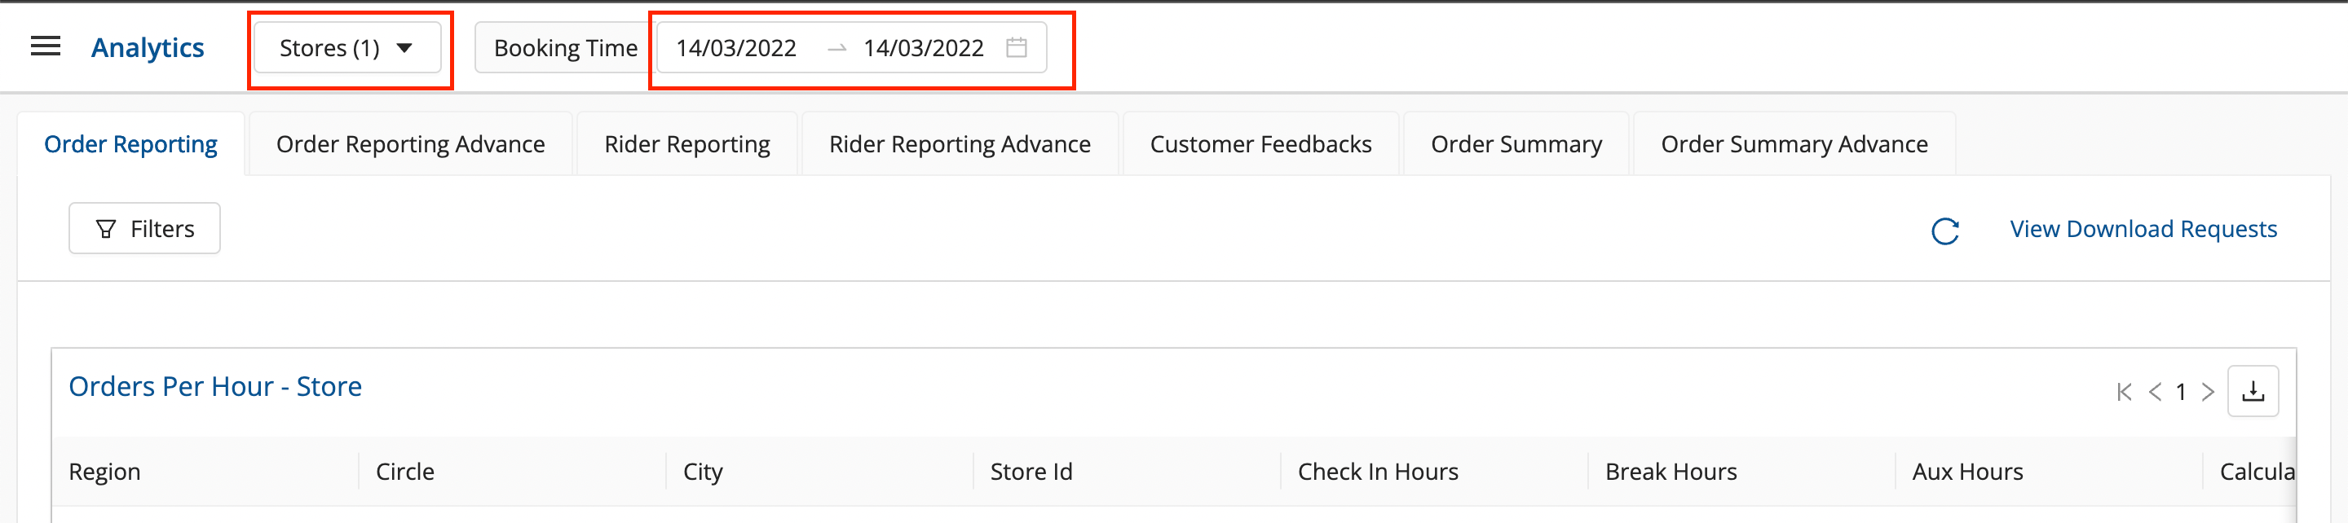Click the Filters button
The height and width of the screenshot is (523, 2348).
pyautogui.click(x=145, y=229)
